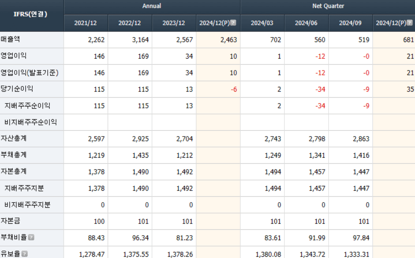Click 유보율 value 1,278.47
Viewport: 415px width, 258px height.
tap(92, 254)
